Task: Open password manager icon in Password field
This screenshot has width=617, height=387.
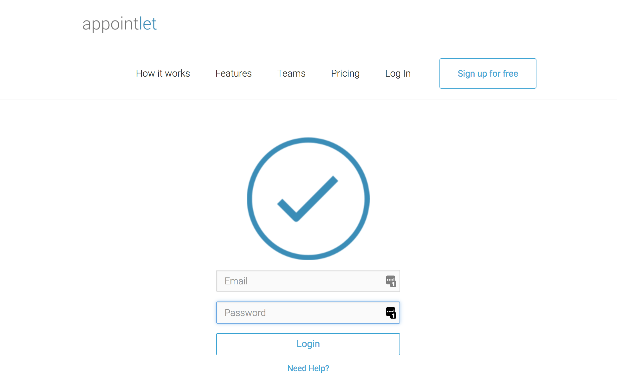Action: tap(391, 313)
